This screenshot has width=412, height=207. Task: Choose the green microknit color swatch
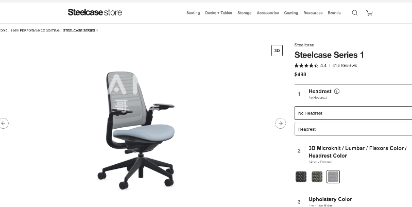[x=317, y=177]
